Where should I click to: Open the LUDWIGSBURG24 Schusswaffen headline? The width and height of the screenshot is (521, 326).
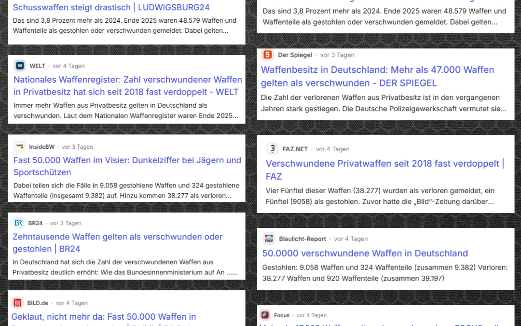pos(111,7)
